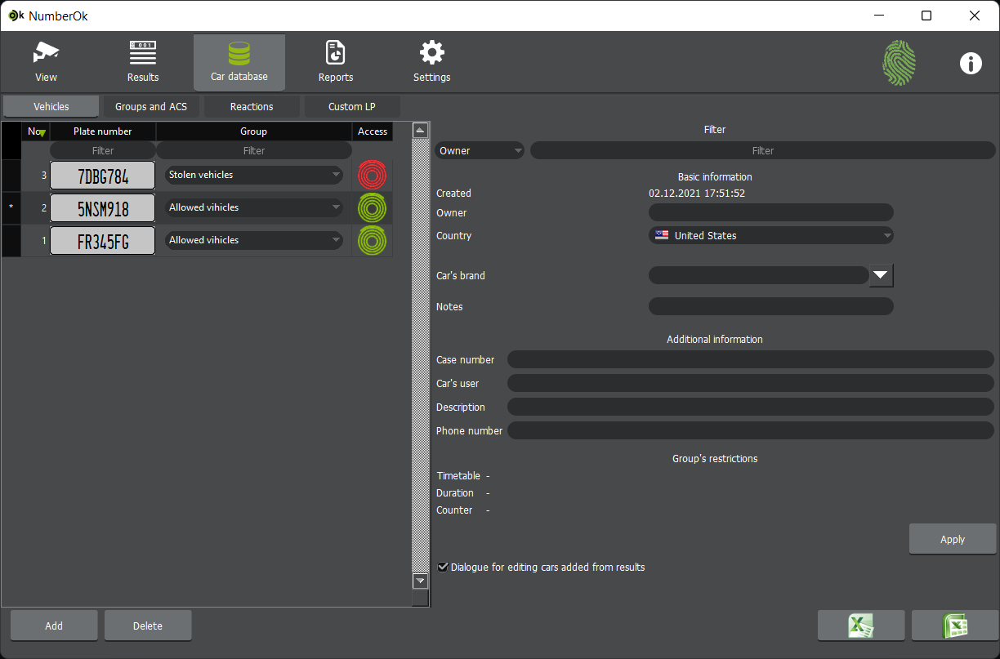Screen dimensions: 1000x659
Task: Select the Car database section
Action: (239, 63)
